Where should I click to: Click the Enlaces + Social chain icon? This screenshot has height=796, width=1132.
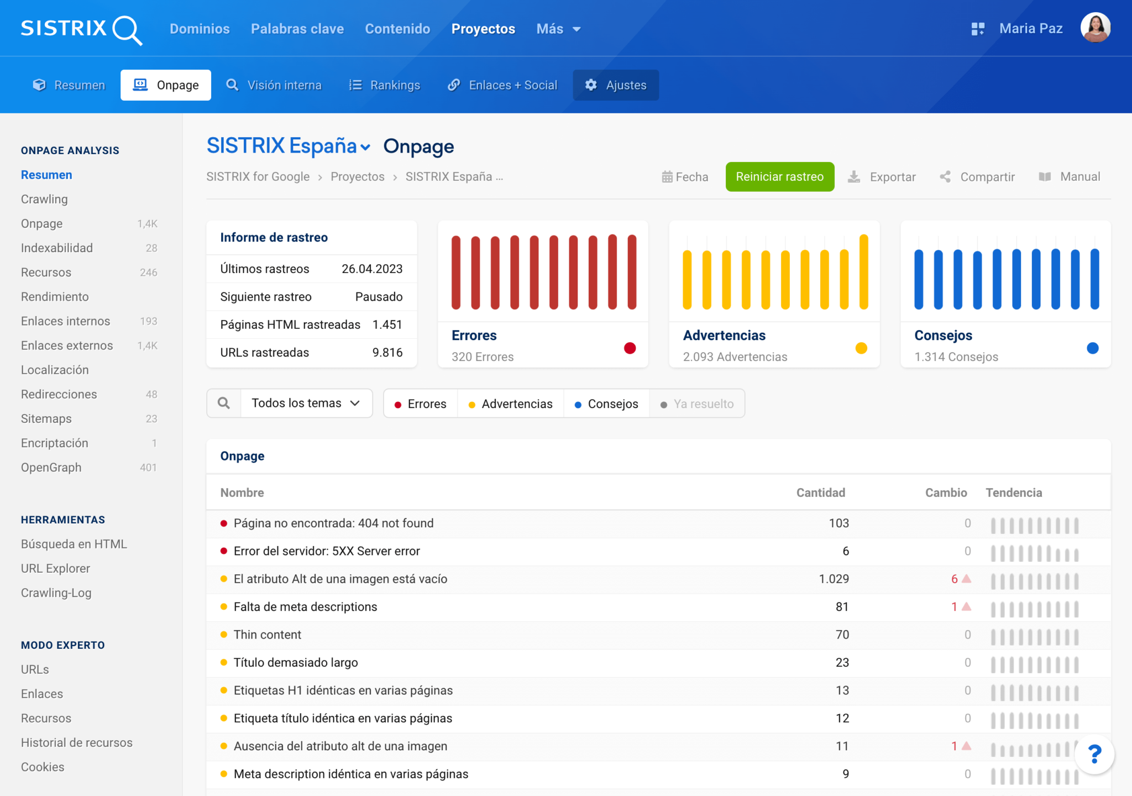pyautogui.click(x=454, y=85)
